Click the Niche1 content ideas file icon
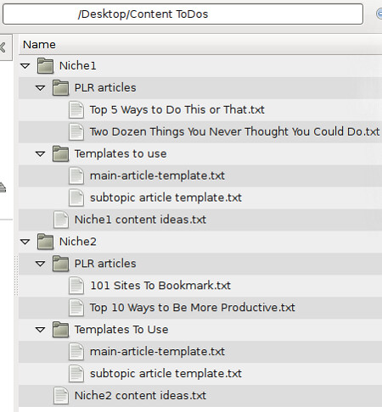The width and height of the screenshot is (382, 412). click(61, 220)
